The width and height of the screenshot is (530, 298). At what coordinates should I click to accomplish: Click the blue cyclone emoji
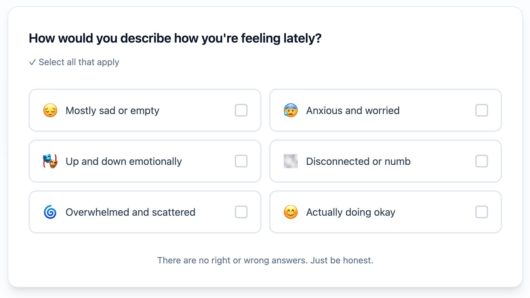click(50, 212)
